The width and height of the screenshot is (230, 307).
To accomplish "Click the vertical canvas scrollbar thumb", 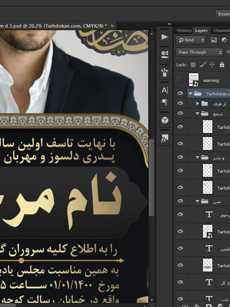I will pos(151,178).
